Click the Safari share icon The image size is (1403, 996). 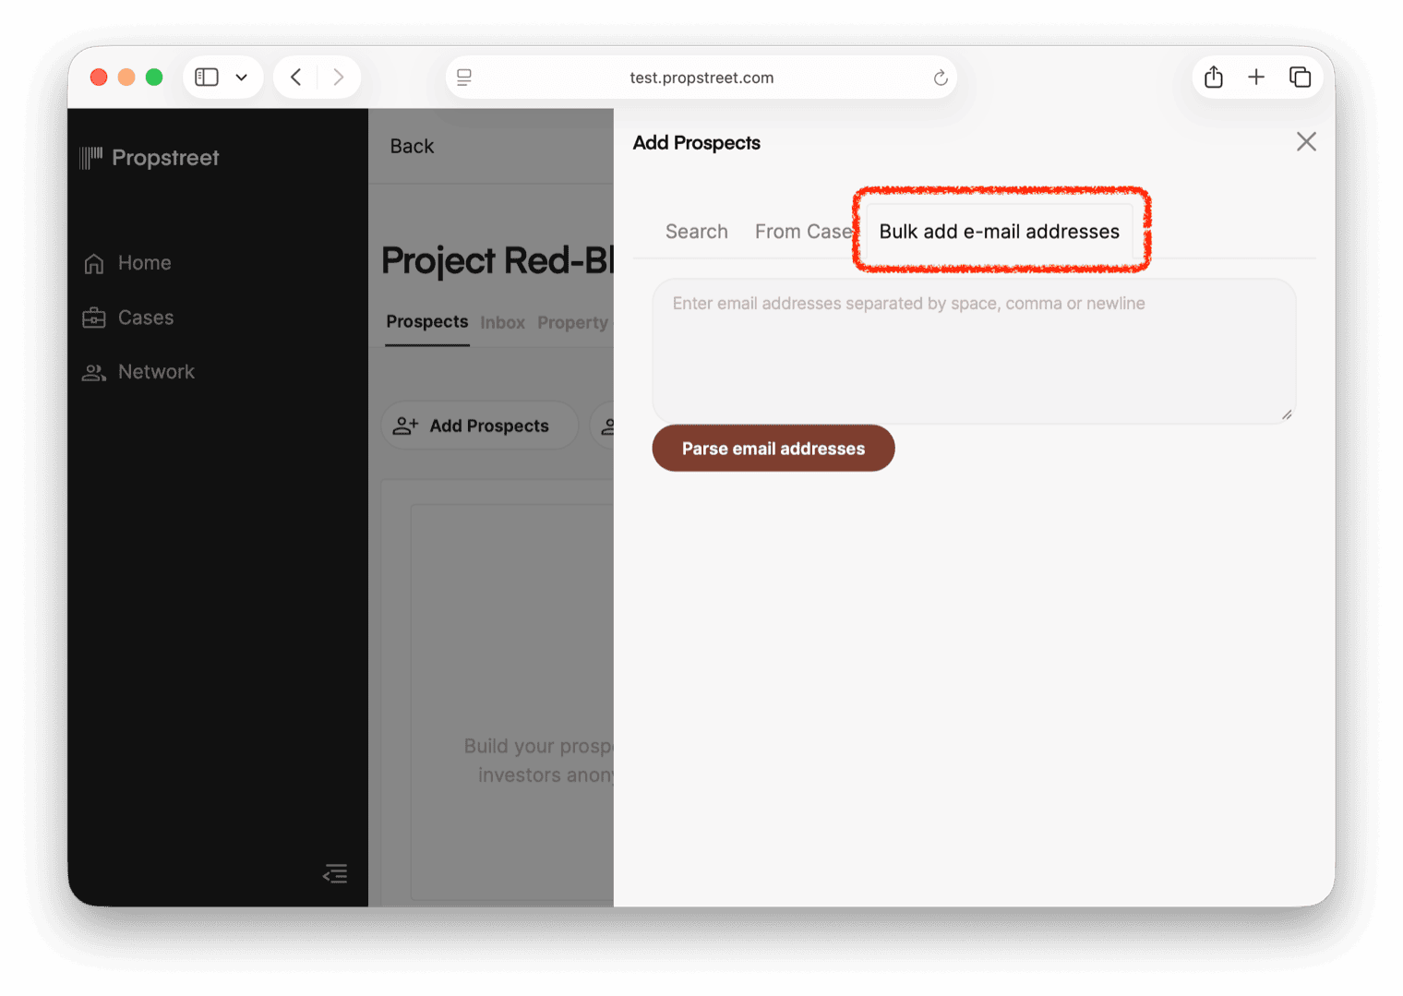[x=1213, y=78]
